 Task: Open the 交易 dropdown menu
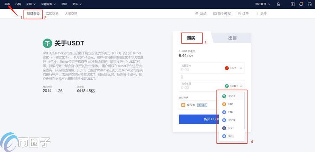pyautogui.click(x=31, y=4)
